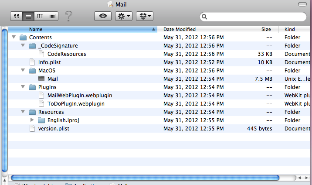Reverse sort with Name column arrow
Image resolution: width=312 pixels, height=185 pixels.
click(x=153, y=29)
